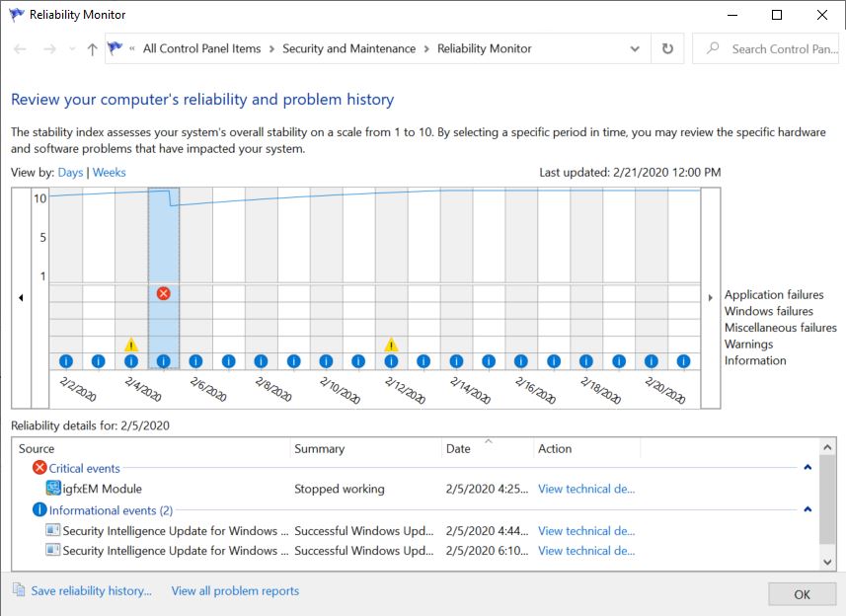Click the information icon for 2/5/2020
Viewport: 846px width, 616px height.
(164, 361)
